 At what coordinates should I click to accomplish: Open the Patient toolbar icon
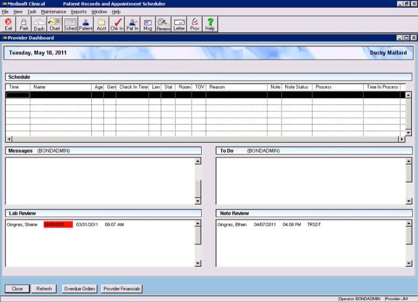click(x=86, y=25)
